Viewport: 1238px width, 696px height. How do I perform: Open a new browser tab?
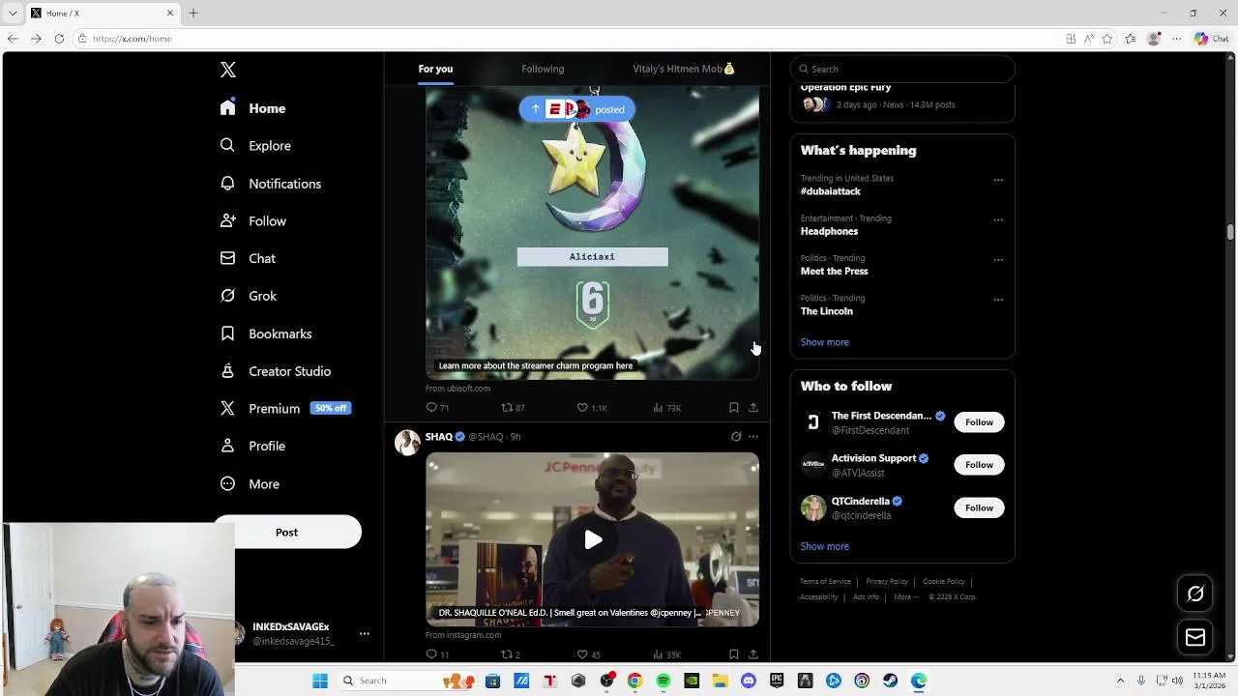pyautogui.click(x=192, y=13)
